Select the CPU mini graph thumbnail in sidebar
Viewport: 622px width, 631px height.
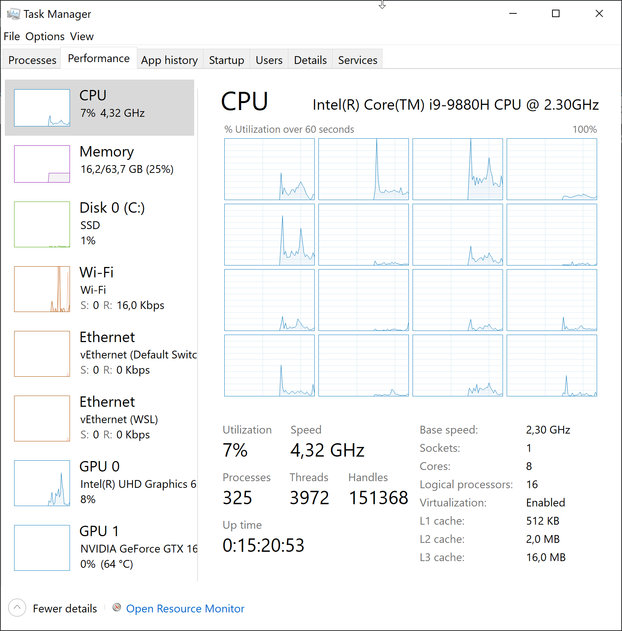point(42,108)
